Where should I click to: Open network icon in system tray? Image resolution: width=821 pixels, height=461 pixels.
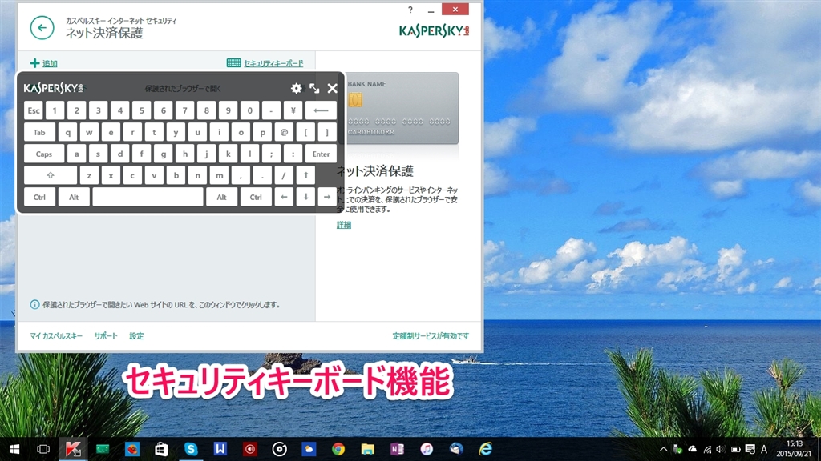(707, 450)
